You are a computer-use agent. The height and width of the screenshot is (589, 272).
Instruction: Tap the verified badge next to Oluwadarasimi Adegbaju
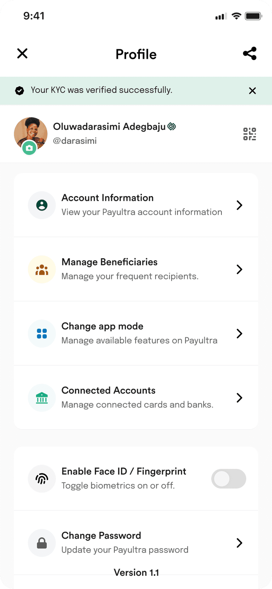171,127
